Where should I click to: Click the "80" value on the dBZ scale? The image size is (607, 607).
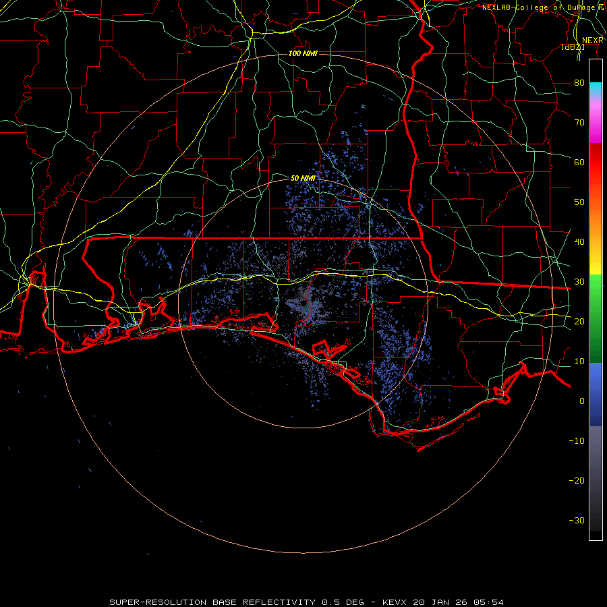(579, 83)
